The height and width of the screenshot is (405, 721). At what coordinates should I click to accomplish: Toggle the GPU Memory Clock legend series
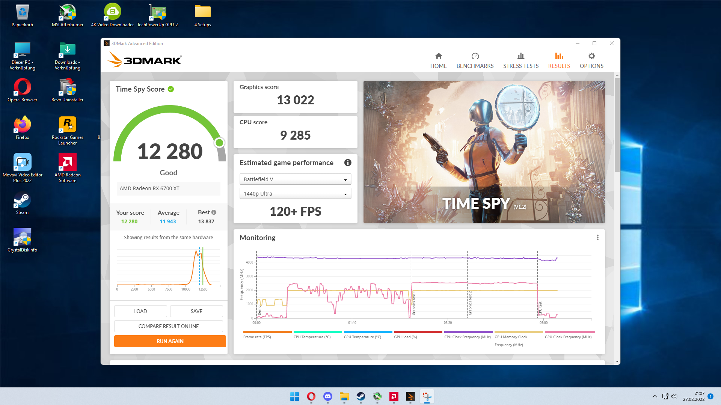[519, 339]
